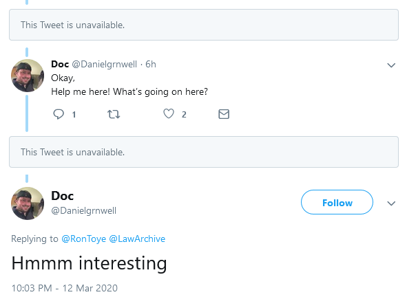Screen dimensions: 407x299
Task: Click the first unavailable Tweet box
Action: [204, 25]
